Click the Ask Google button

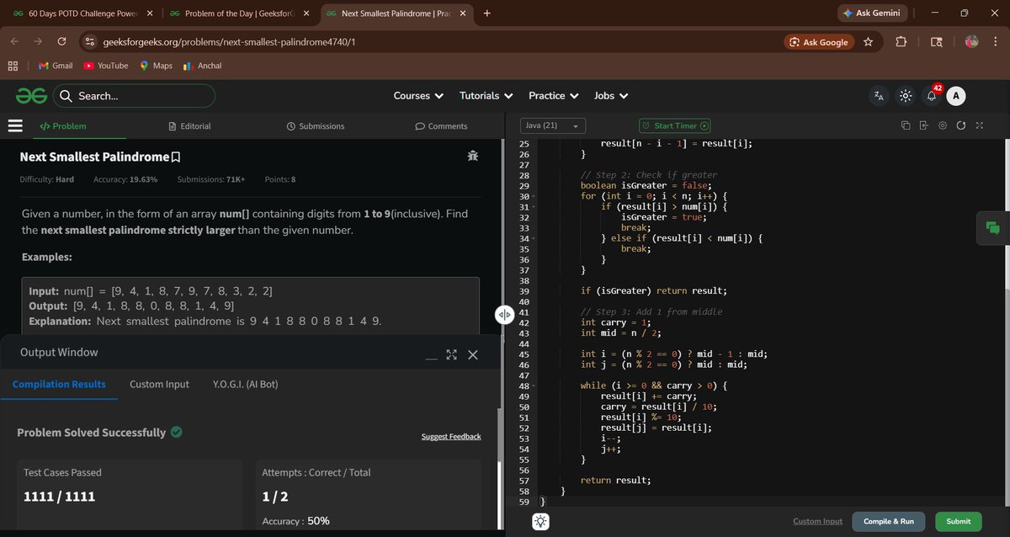818,42
